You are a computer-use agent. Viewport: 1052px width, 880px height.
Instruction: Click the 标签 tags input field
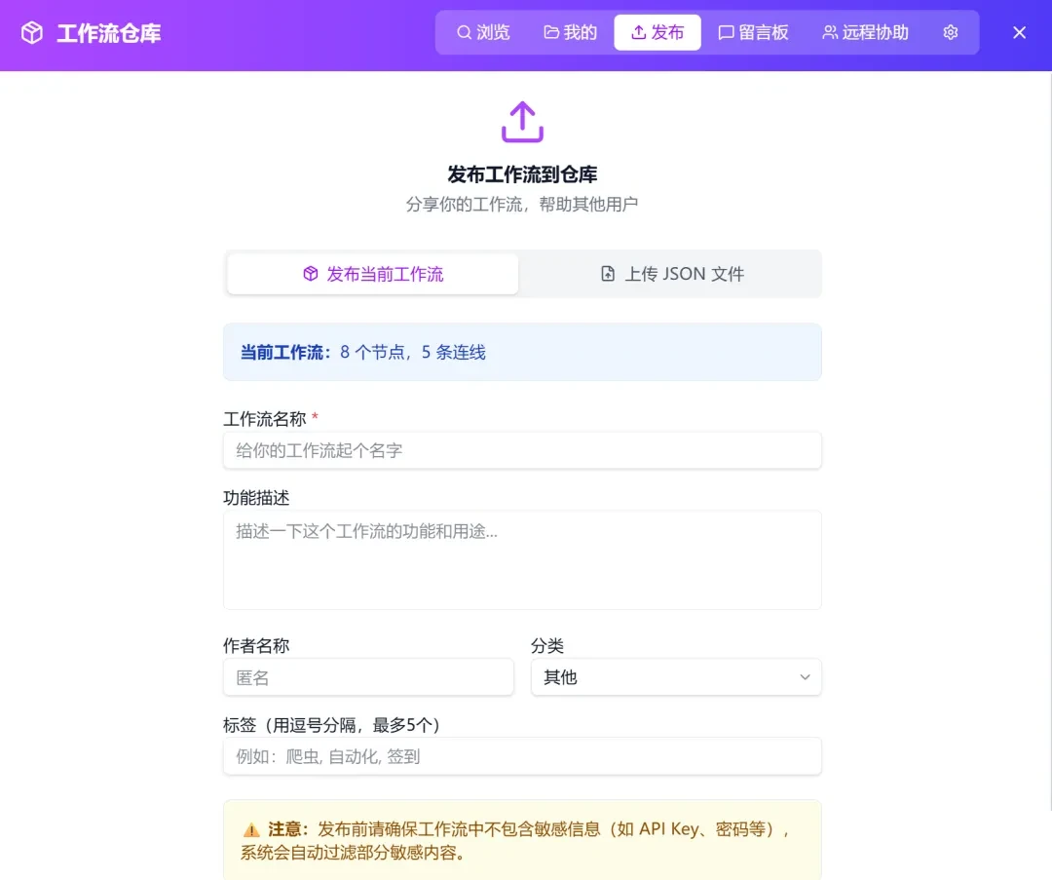point(522,756)
